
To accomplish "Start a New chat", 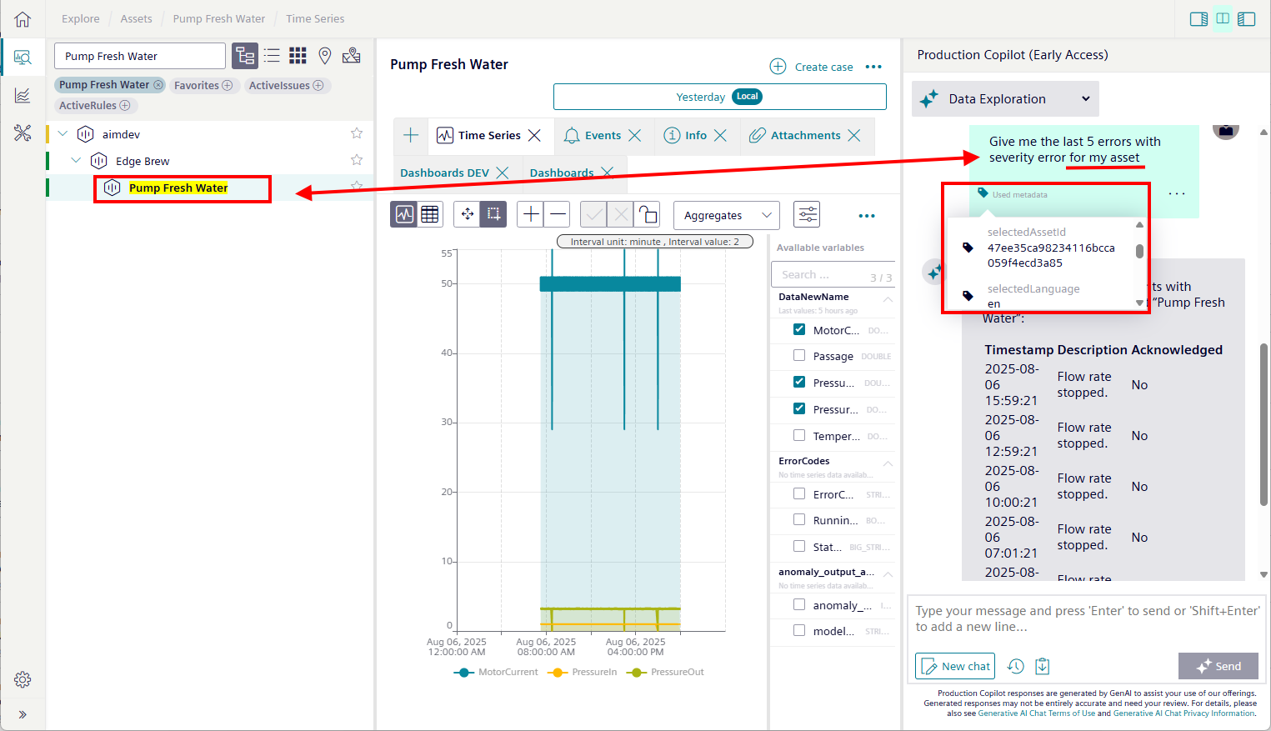I will click(955, 666).
